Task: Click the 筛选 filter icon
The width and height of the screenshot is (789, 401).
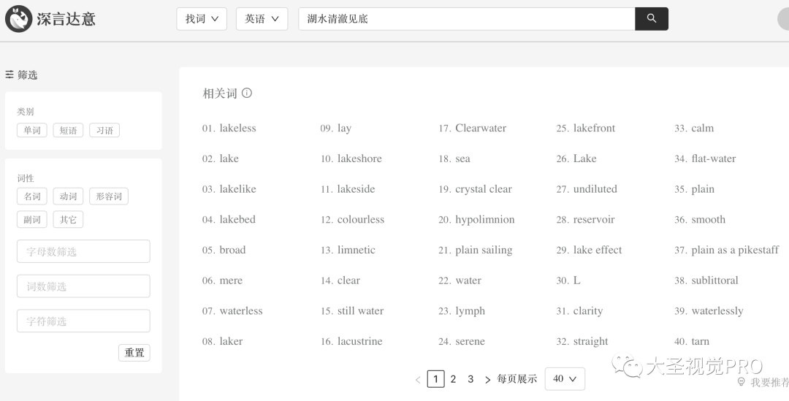Action: 9,75
